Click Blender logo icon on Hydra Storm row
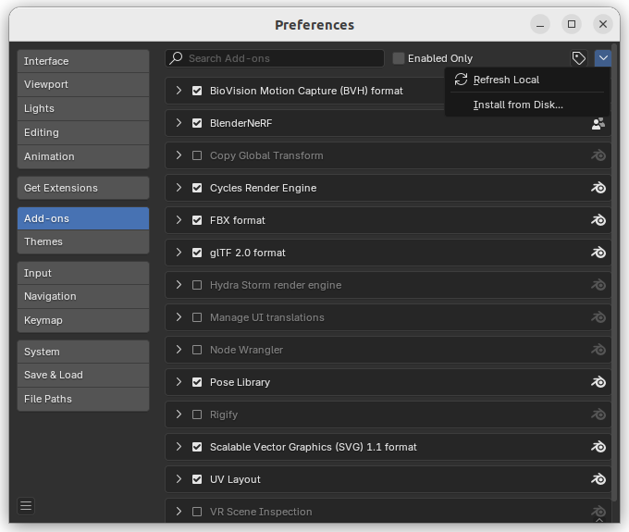 pyautogui.click(x=598, y=285)
